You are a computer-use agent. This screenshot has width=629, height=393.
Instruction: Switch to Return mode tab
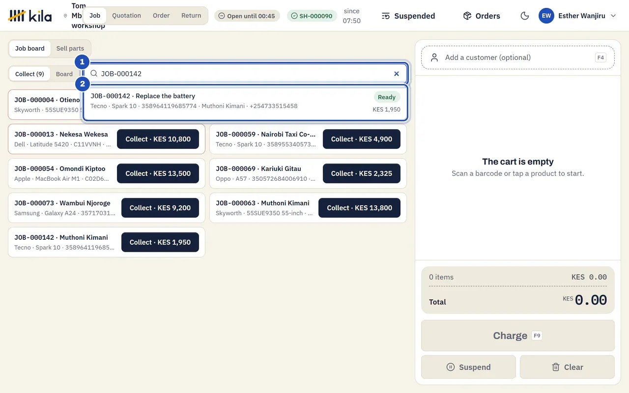(x=191, y=15)
